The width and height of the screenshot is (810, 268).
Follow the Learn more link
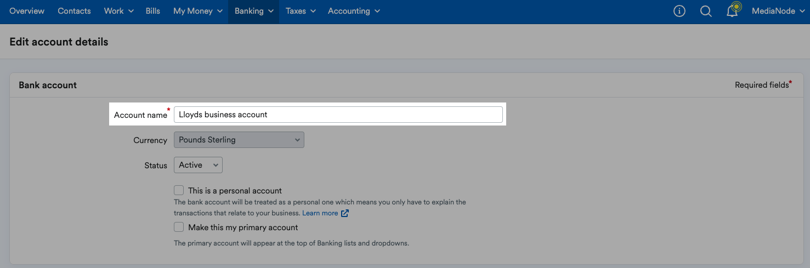[x=320, y=213]
